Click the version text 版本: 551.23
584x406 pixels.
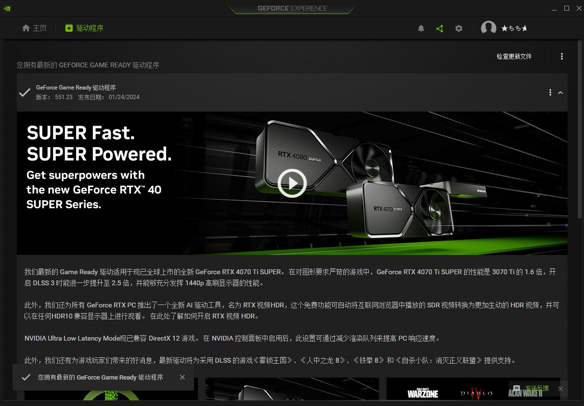point(54,97)
